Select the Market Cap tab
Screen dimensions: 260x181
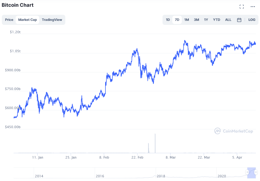coord(28,20)
